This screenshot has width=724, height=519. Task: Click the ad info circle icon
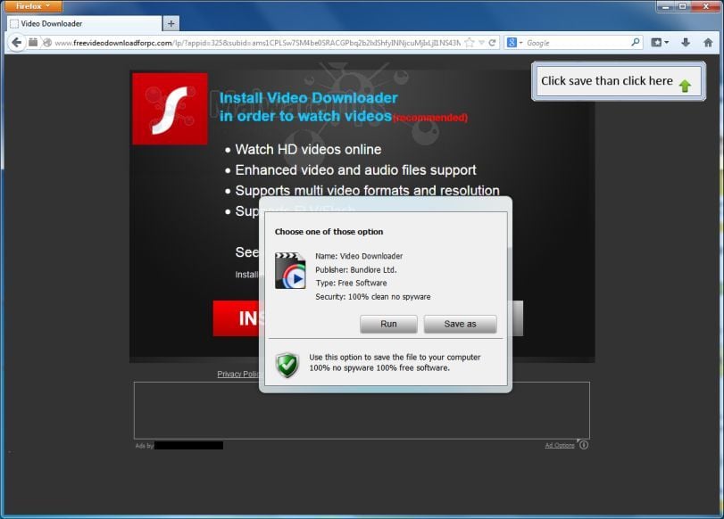(584, 445)
